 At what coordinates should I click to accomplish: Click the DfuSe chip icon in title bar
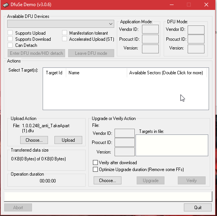click(x=6, y=5)
